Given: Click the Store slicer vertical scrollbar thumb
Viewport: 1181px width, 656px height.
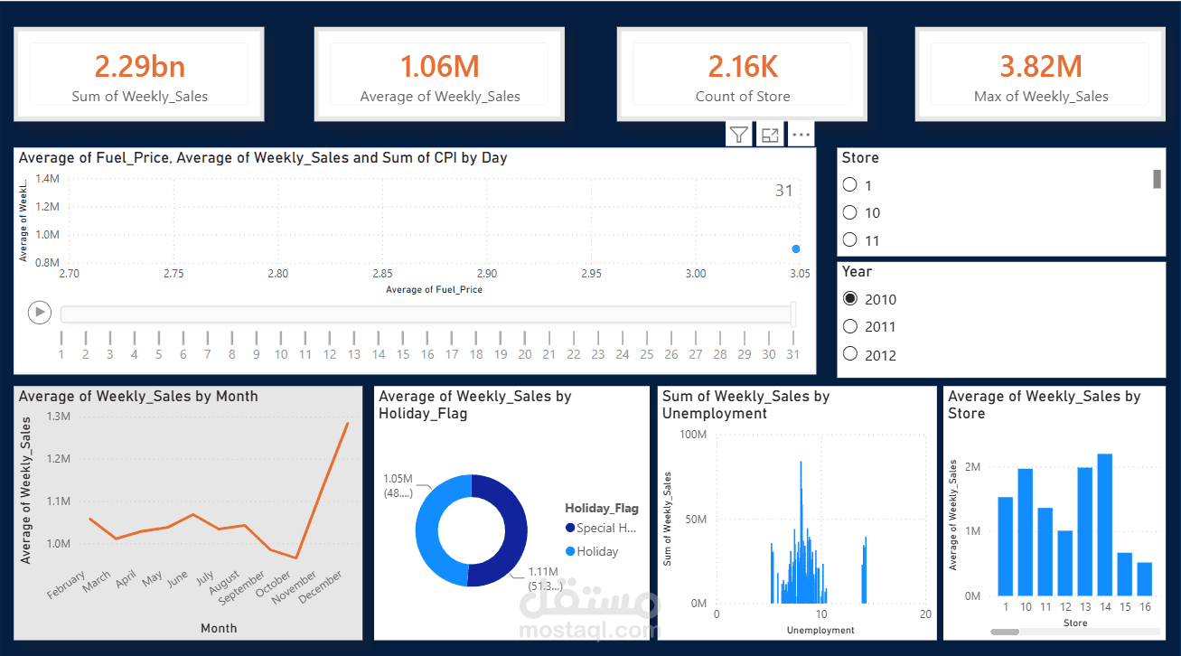Looking at the screenshot, I should pos(1157,179).
